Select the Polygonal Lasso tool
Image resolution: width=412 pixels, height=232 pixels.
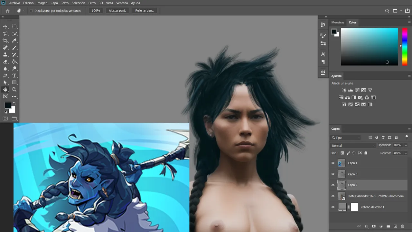point(5,34)
